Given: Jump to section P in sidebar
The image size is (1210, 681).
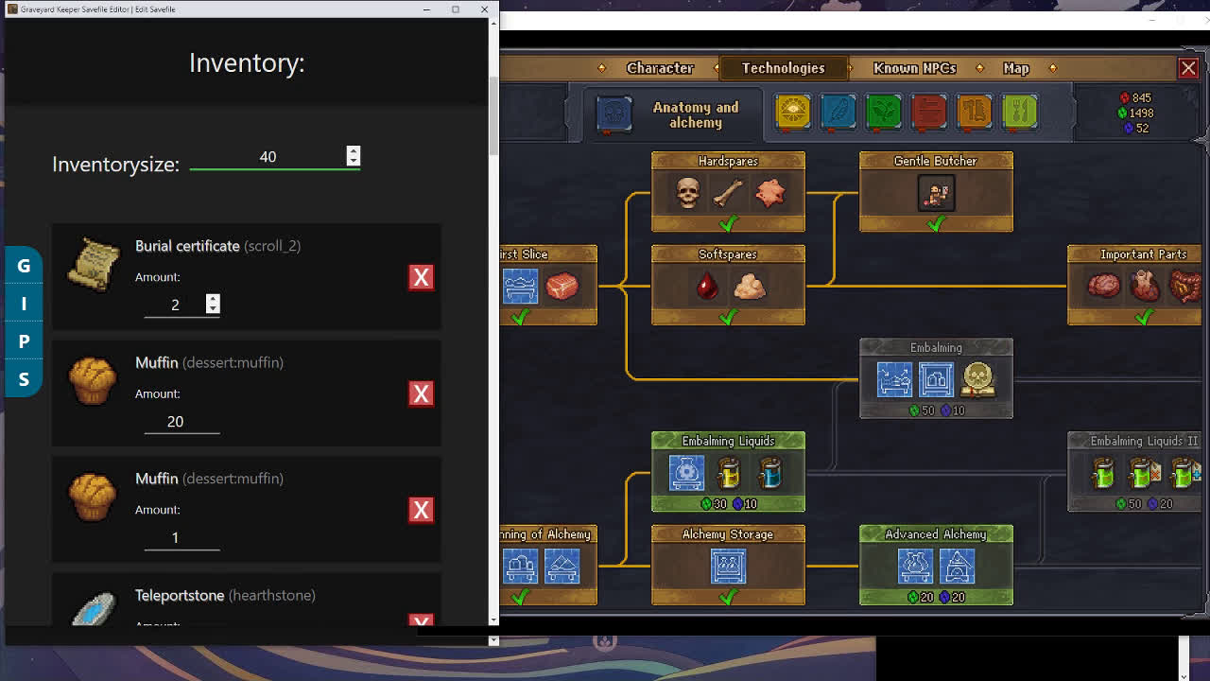Looking at the screenshot, I should (x=24, y=341).
